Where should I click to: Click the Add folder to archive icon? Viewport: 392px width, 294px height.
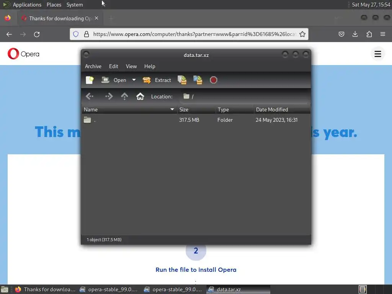point(198,80)
